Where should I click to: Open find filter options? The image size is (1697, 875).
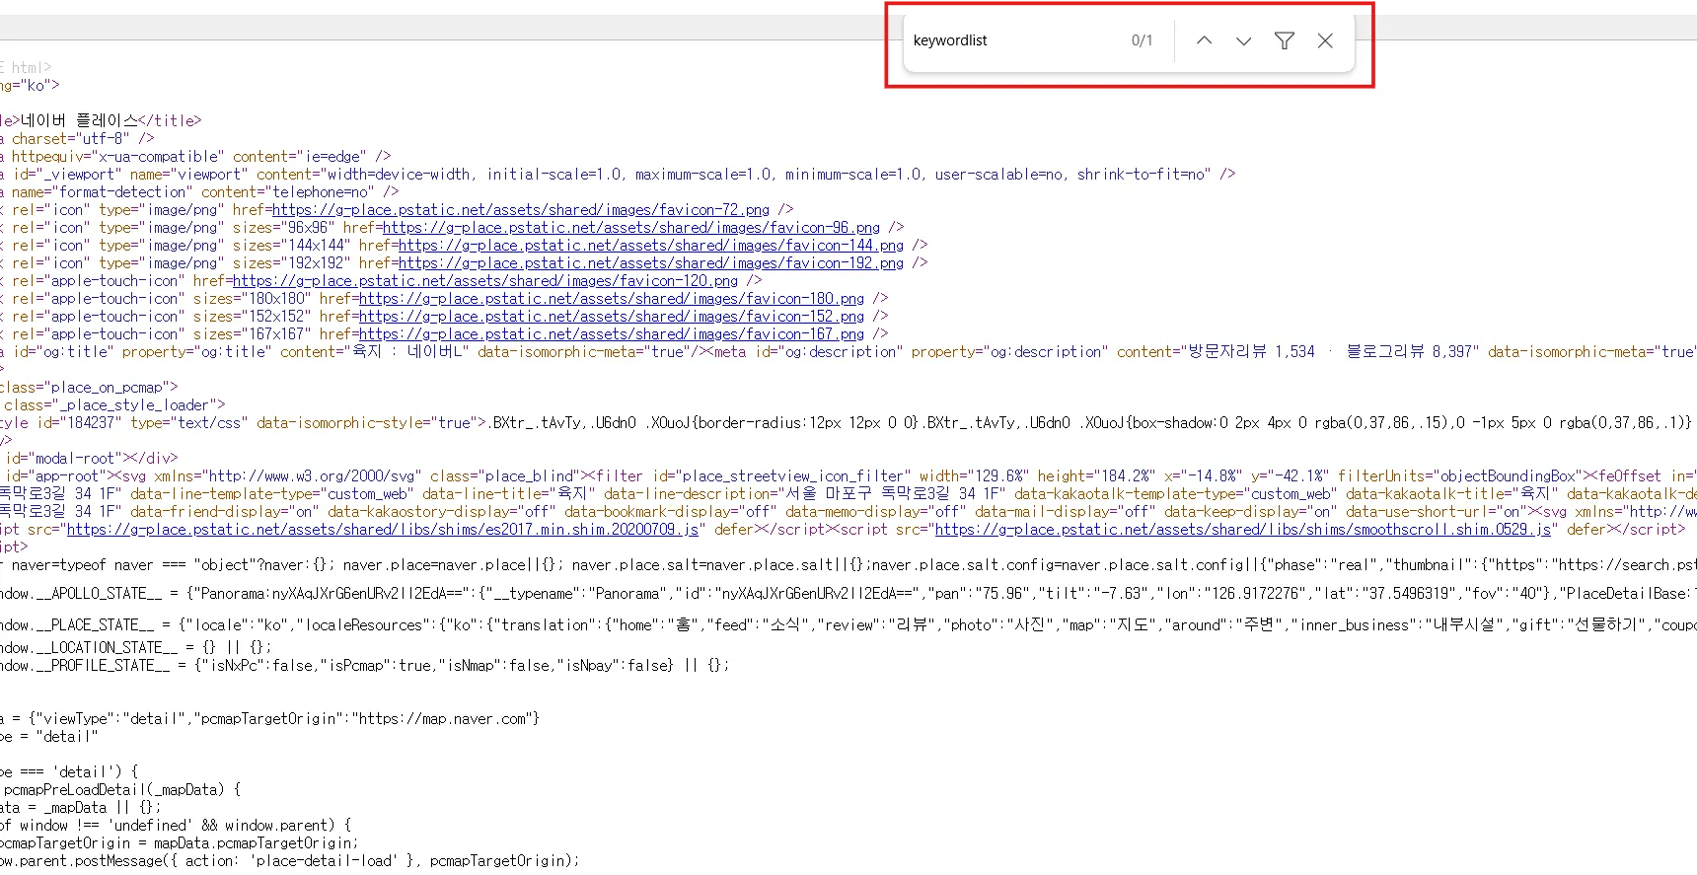pyautogui.click(x=1285, y=40)
